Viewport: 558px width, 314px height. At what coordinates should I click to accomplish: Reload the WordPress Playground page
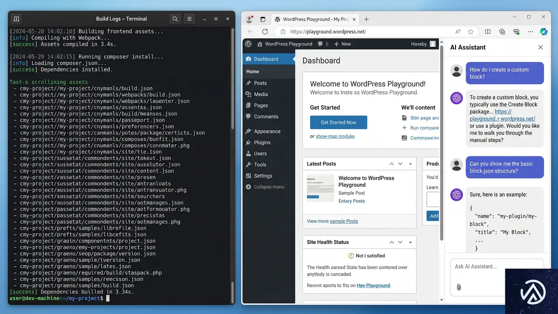pos(265,31)
